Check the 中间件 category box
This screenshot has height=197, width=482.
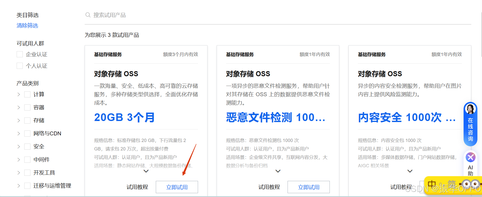[27, 160]
